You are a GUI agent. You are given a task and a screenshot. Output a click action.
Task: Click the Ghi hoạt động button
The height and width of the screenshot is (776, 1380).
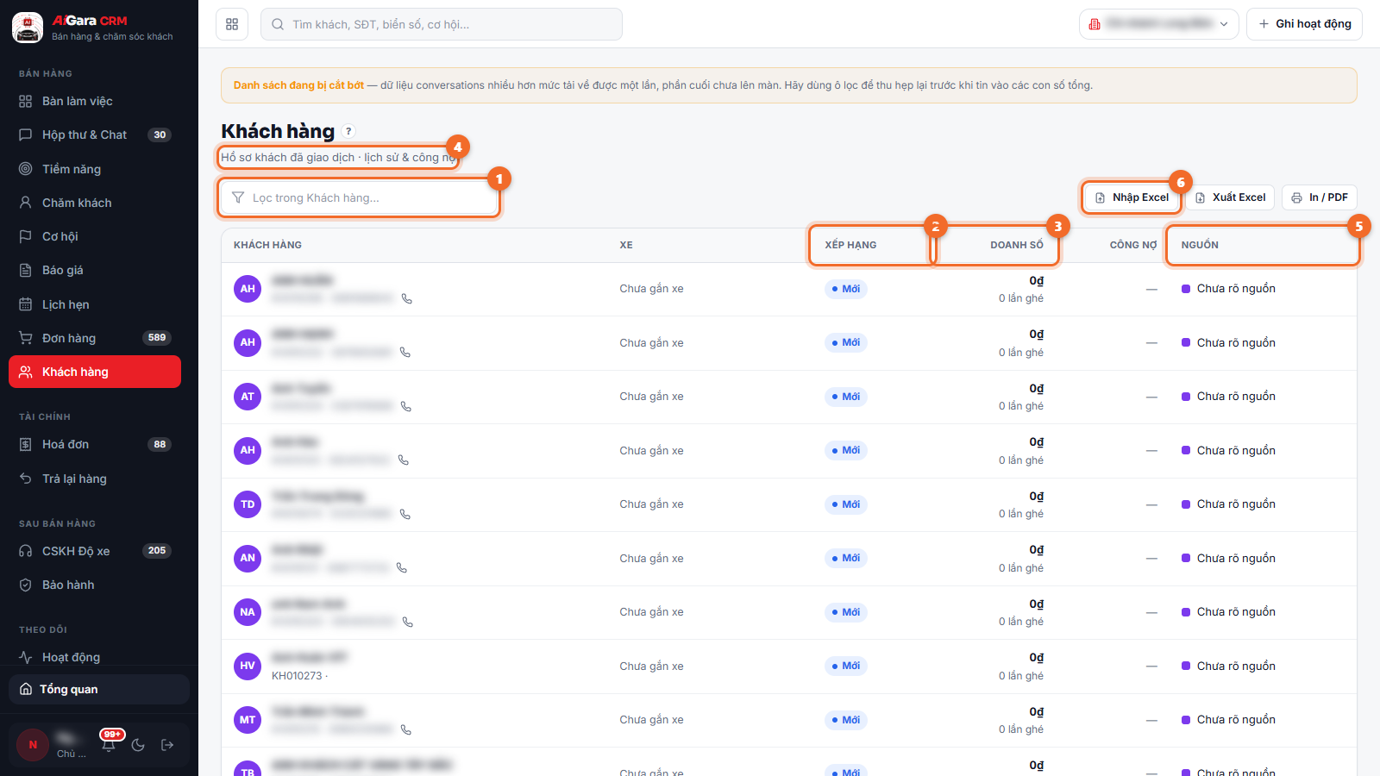1304,24
